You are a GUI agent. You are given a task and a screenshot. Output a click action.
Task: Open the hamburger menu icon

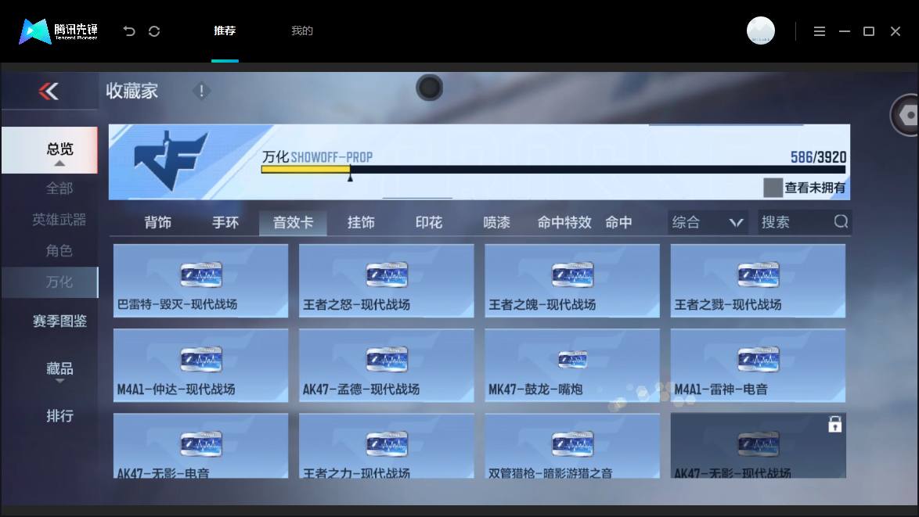[820, 31]
